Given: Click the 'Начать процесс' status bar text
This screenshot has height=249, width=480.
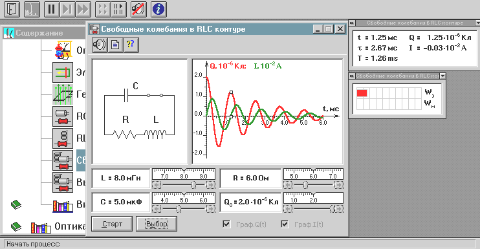Looking at the screenshot, I should point(33,244).
